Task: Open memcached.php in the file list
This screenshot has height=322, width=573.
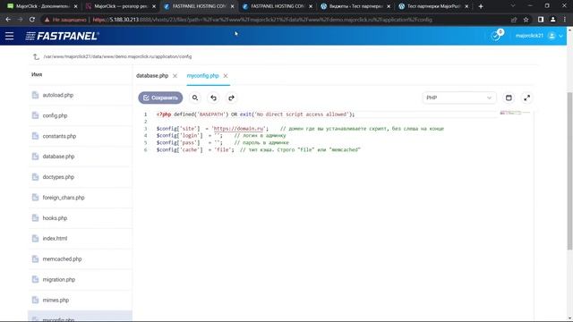Action: (x=80, y=258)
